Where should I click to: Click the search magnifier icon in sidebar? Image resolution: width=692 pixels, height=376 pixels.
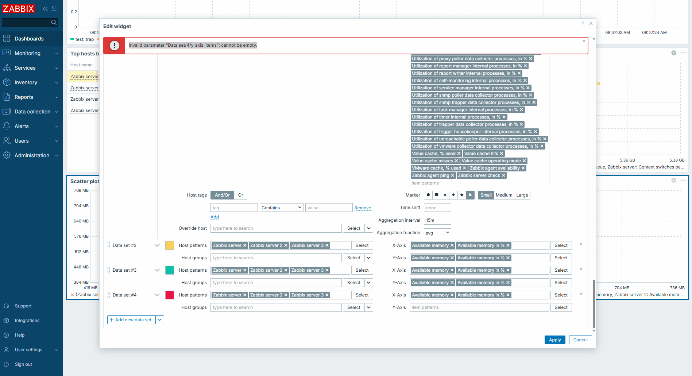pyautogui.click(x=54, y=23)
